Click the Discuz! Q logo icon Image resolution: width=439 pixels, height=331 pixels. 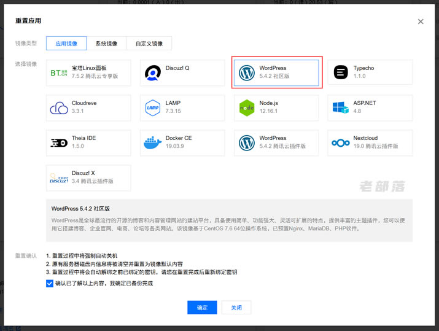[153, 73]
